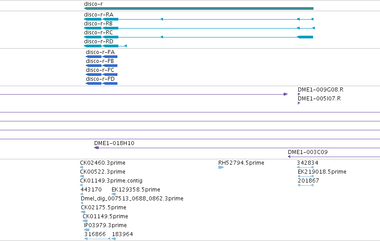This screenshot has width=380, height=241.
Task: Click the DME1-009G08.R arrow glyph
Action: pos(299,94)
